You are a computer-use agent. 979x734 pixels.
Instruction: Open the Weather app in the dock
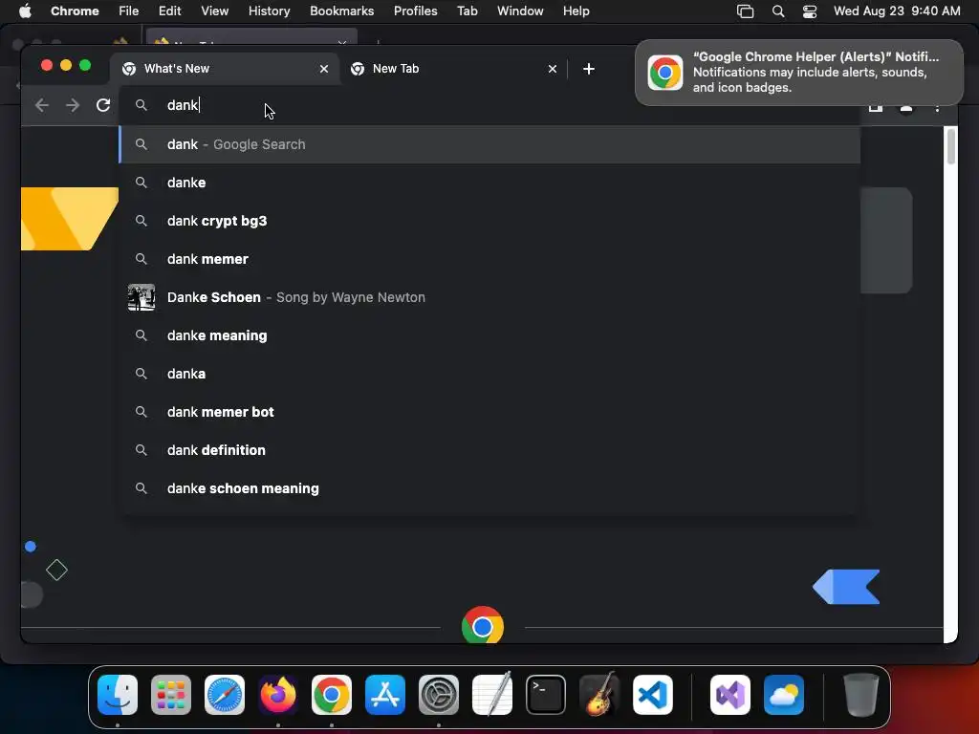pyautogui.click(x=784, y=695)
